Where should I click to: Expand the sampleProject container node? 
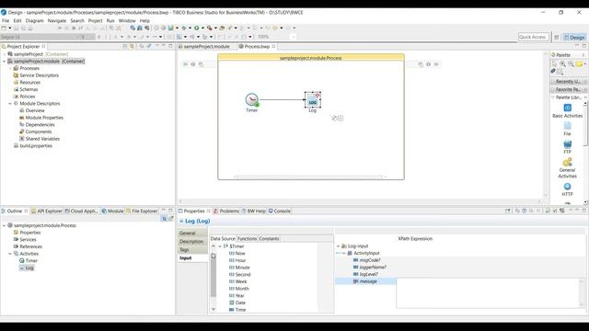4,54
